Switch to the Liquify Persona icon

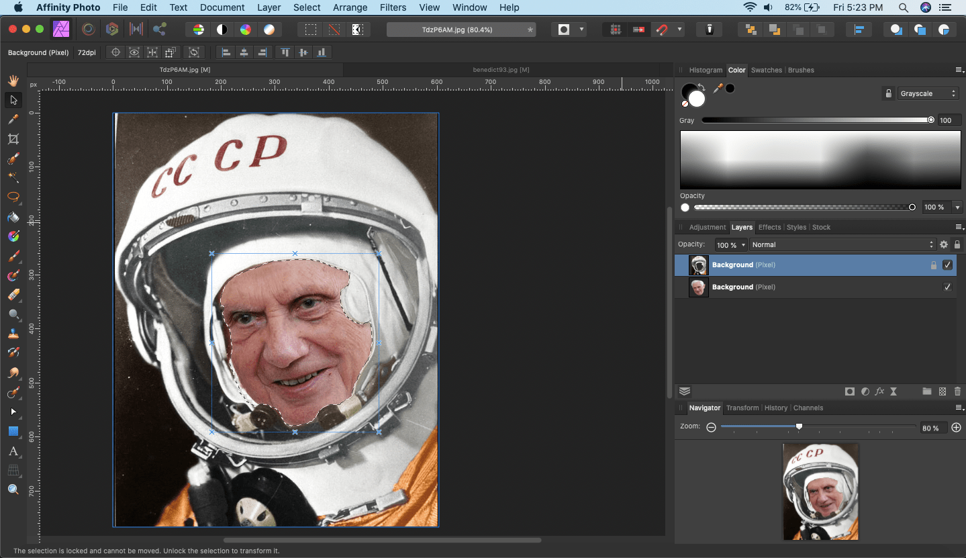(x=87, y=30)
